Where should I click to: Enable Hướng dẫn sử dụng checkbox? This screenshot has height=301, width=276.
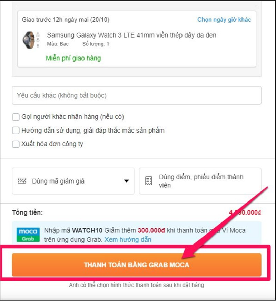pos(16,130)
